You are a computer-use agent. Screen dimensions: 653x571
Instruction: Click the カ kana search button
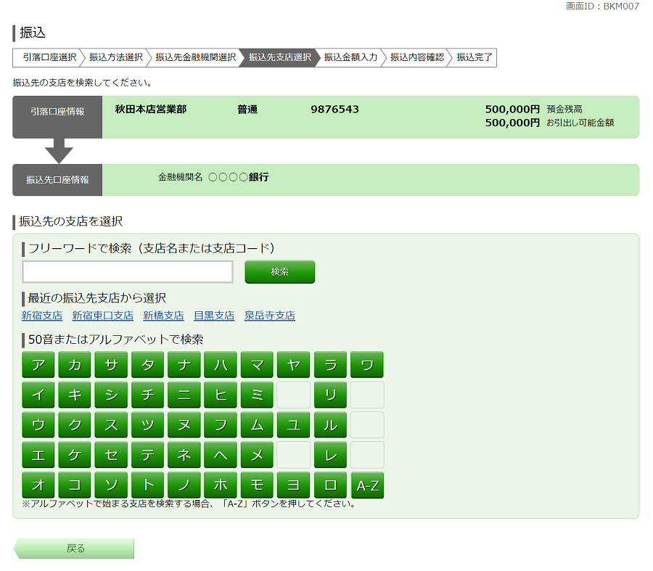(x=75, y=365)
